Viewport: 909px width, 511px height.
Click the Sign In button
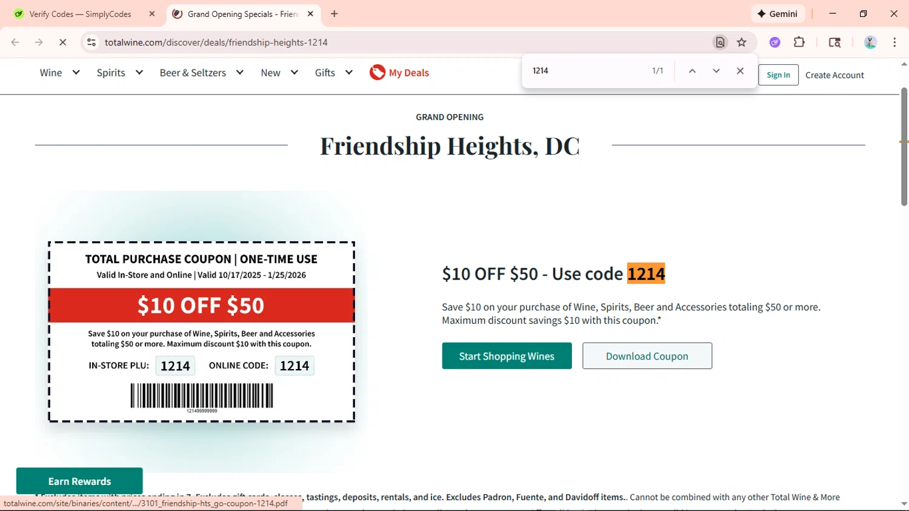tap(778, 75)
